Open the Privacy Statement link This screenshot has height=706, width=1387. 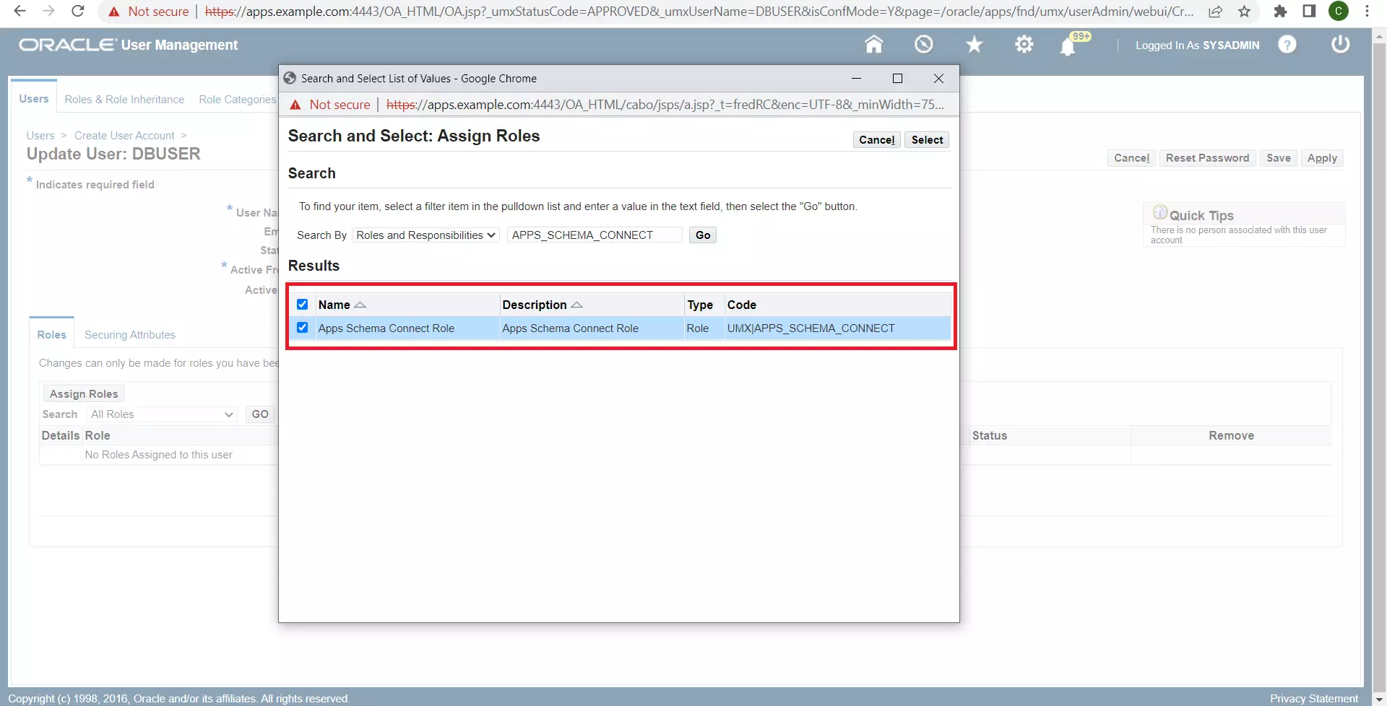1316,697
